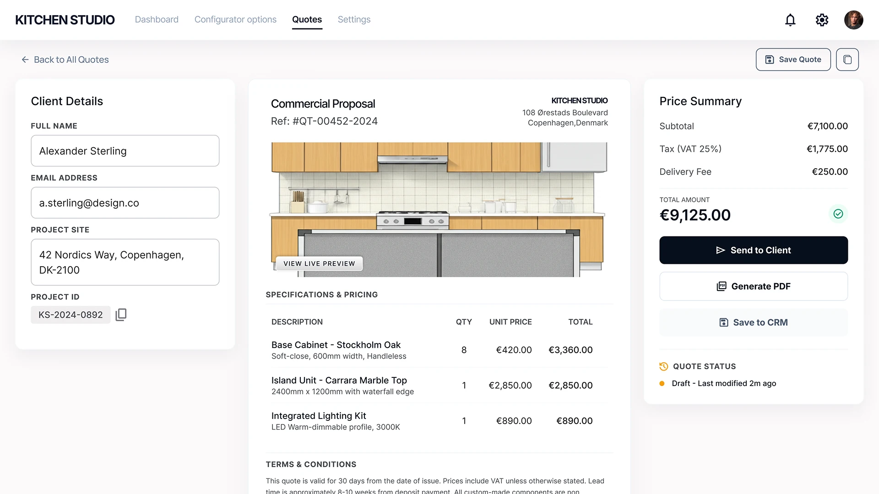This screenshot has height=494, width=879.
Task: Go to the Settings tab
Action: pos(354,20)
